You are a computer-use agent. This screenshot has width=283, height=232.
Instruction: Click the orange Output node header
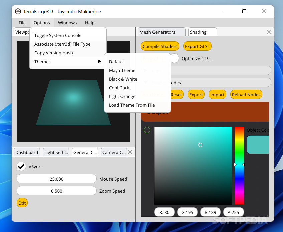[x=205, y=112]
